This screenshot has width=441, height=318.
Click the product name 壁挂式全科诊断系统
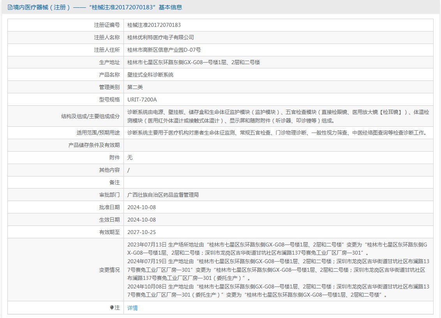click(x=150, y=75)
